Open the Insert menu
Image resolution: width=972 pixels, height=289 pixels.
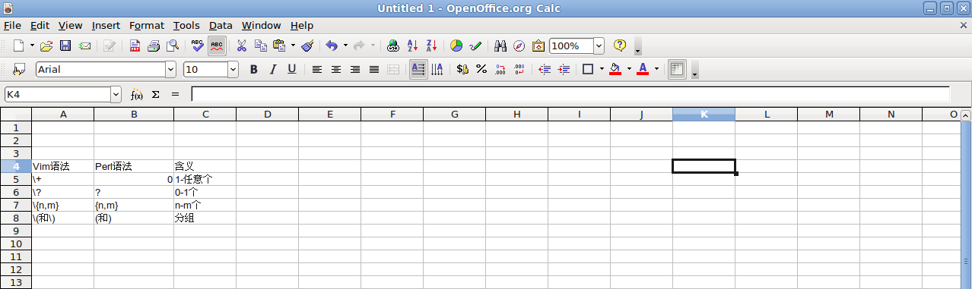106,25
